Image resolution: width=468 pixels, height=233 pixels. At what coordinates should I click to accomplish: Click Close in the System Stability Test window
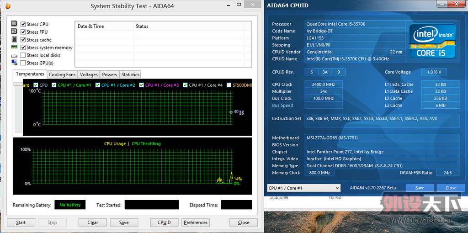(x=244, y=222)
